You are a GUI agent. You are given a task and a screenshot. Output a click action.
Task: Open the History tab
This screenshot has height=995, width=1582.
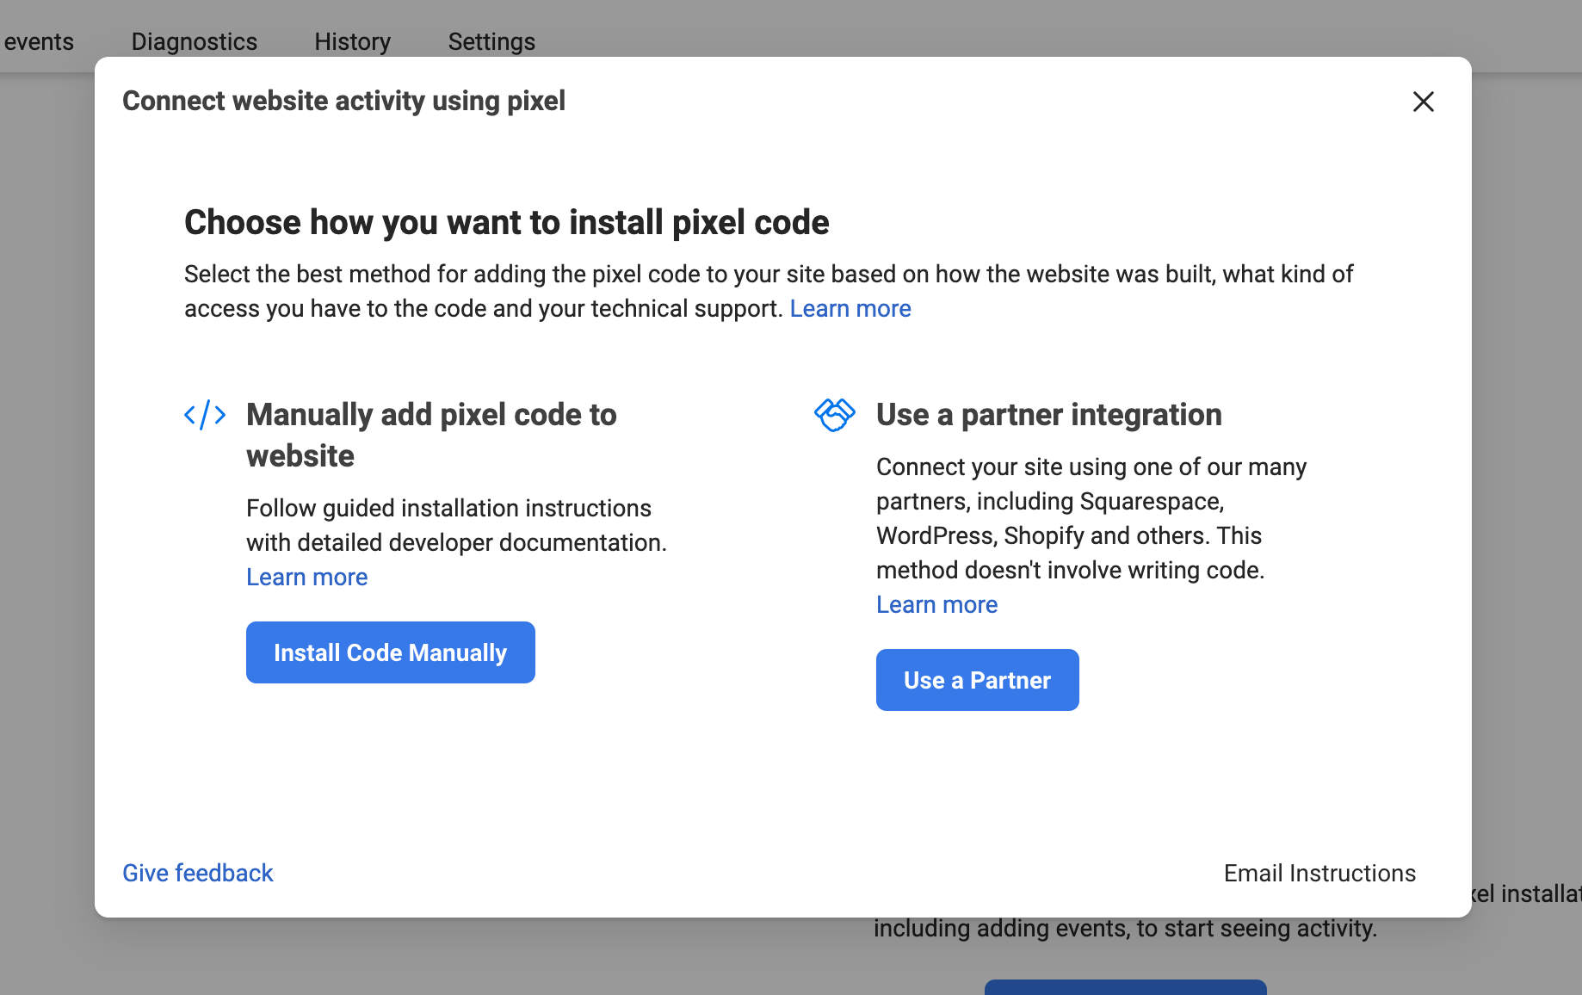point(352,41)
